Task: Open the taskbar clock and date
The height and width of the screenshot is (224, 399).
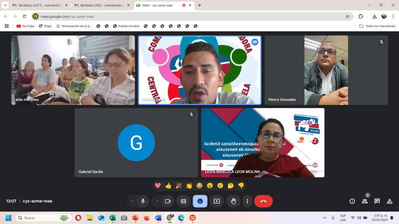Action: (x=380, y=218)
